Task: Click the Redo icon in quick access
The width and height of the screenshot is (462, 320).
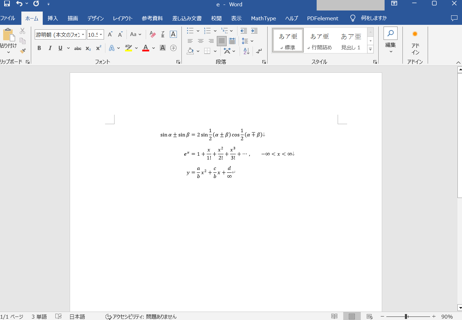Action: (x=36, y=4)
